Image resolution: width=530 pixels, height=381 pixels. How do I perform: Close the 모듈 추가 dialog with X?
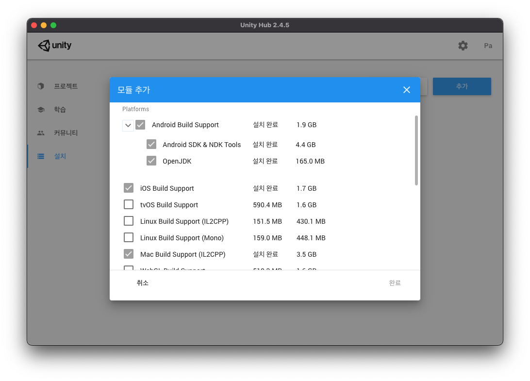tap(407, 90)
